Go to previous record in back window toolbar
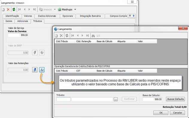The height and width of the screenshot is (118, 189). click(x=25, y=9)
